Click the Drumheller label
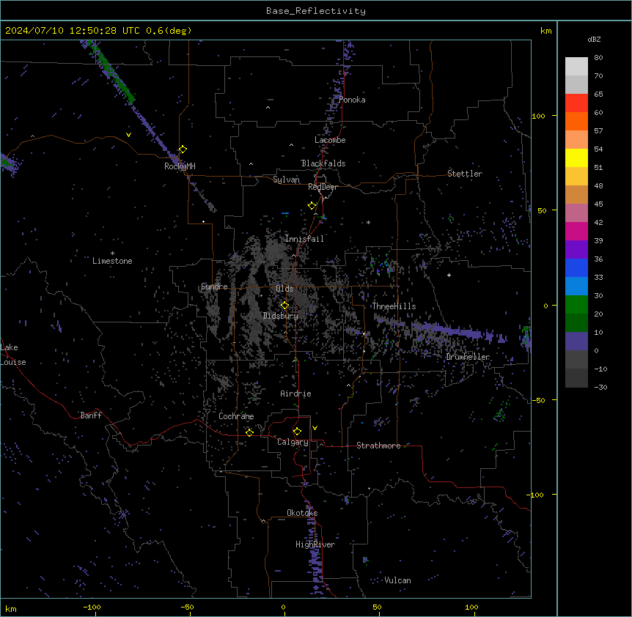This screenshot has width=632, height=617. click(x=468, y=358)
